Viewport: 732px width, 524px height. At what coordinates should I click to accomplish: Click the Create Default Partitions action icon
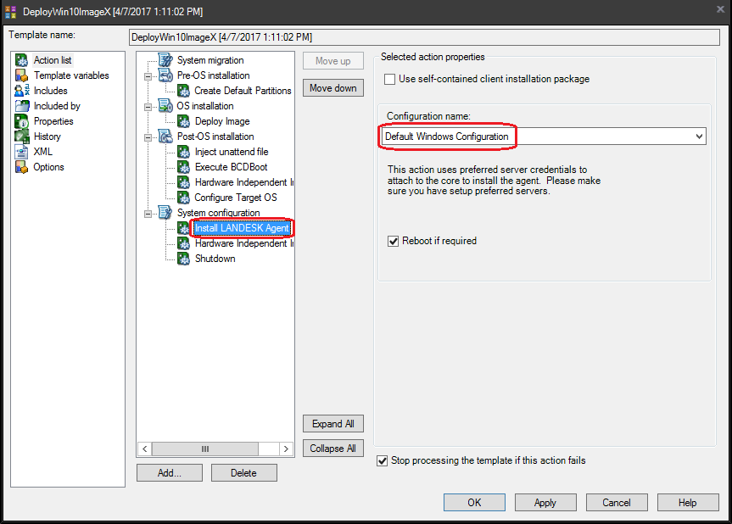tap(183, 90)
